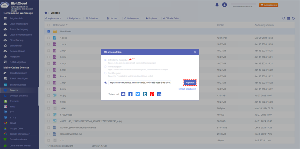Image resolution: width=300 pixels, height=149 pixels.
Task: Open the Freigeben toolbar dropdown
Action: point(73,18)
